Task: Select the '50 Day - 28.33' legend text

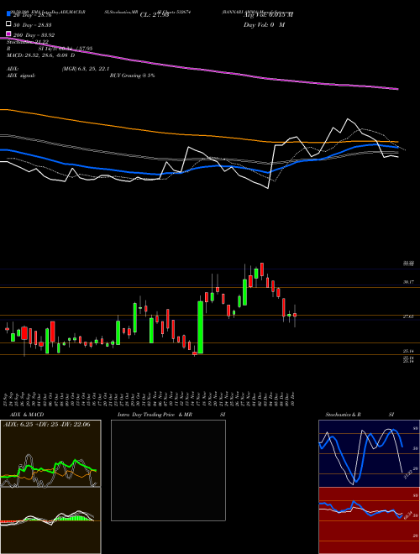Action: [x=32, y=25]
